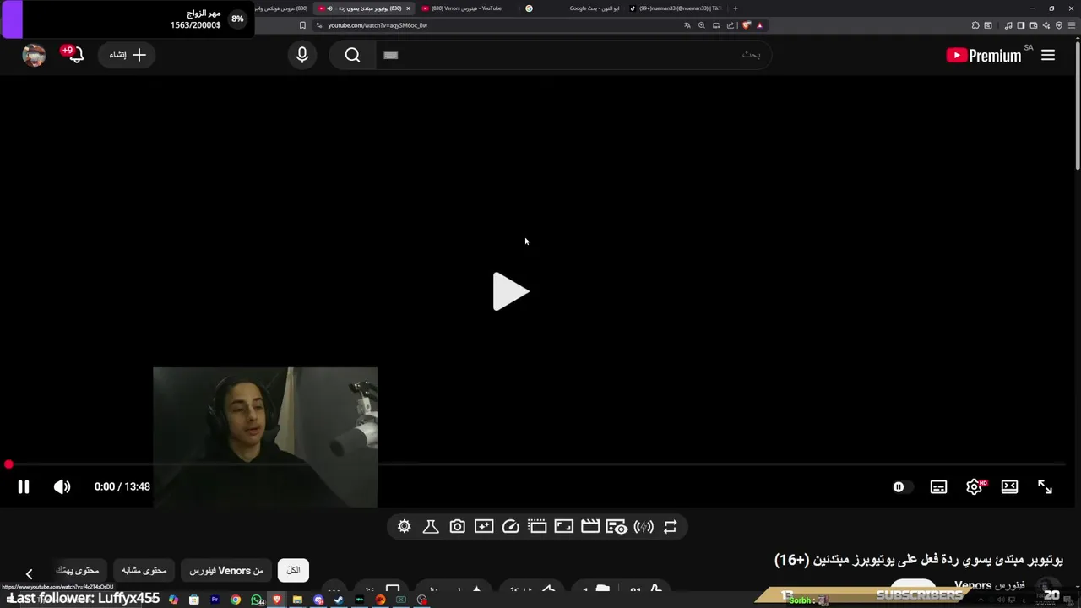This screenshot has width=1081, height=608.
Task: Click the volume boost lightning icon
Action: tap(644, 526)
